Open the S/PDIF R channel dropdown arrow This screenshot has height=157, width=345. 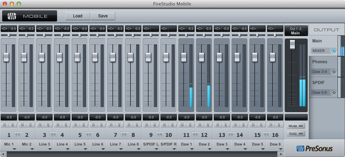174,149
